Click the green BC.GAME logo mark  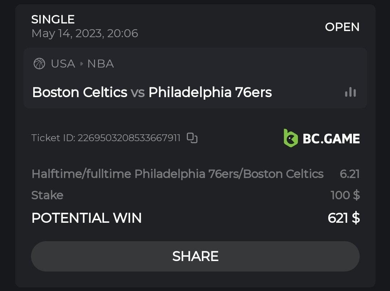291,138
